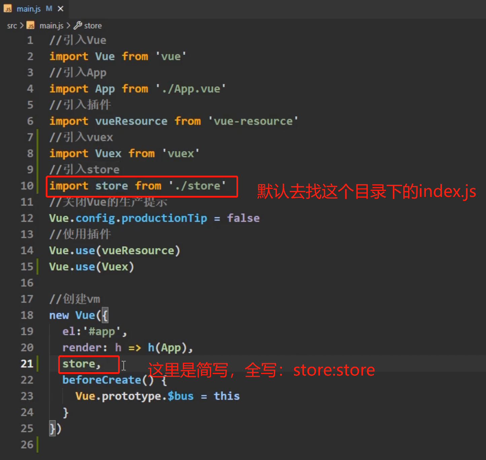
Task: Expand breadcrumb chevron after src
Action: (x=22, y=26)
